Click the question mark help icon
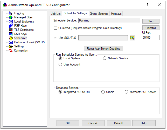The width and height of the screenshot is (167, 130). [x=148, y=5]
